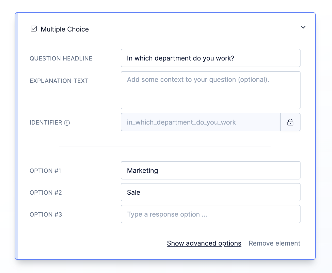Screen dimensions: 332x273
Task: Click the OPTION #1 label
Action: click(45, 171)
